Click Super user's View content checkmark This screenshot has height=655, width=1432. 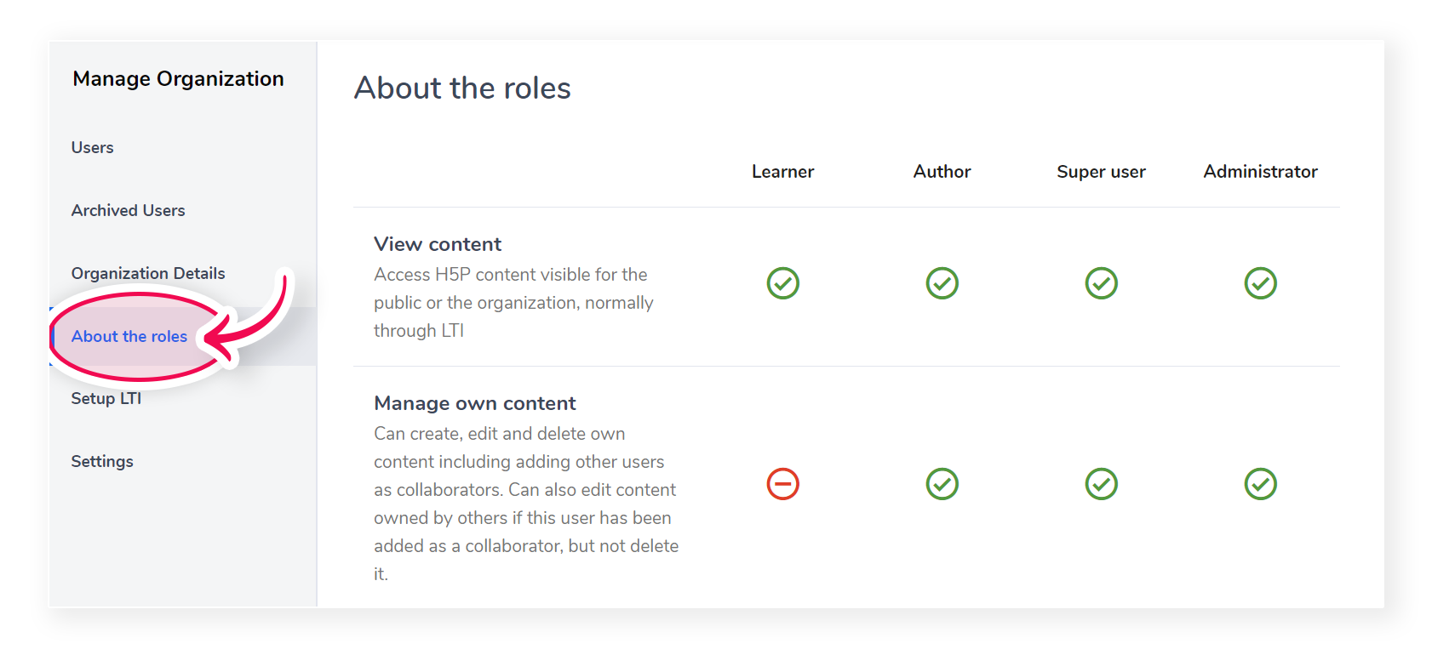(x=1101, y=283)
